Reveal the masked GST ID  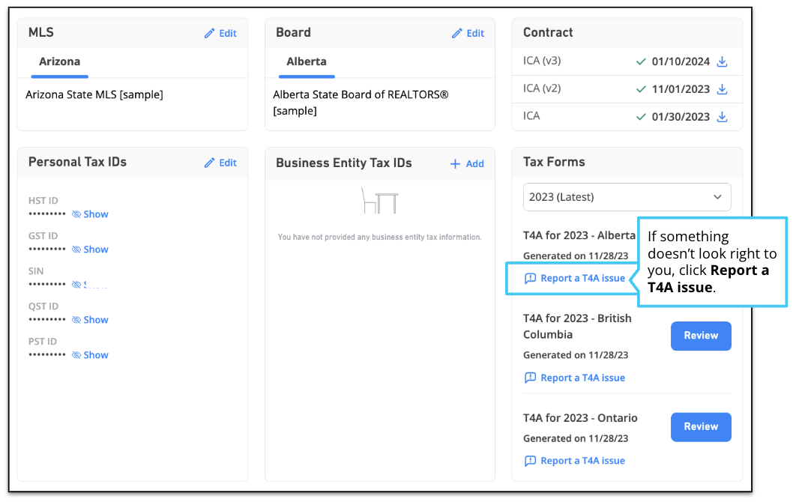click(x=90, y=250)
